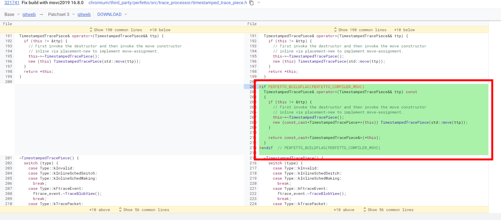This screenshot has width=501, height=220.
Task: Select left pane line number 201
Action: 9,158
